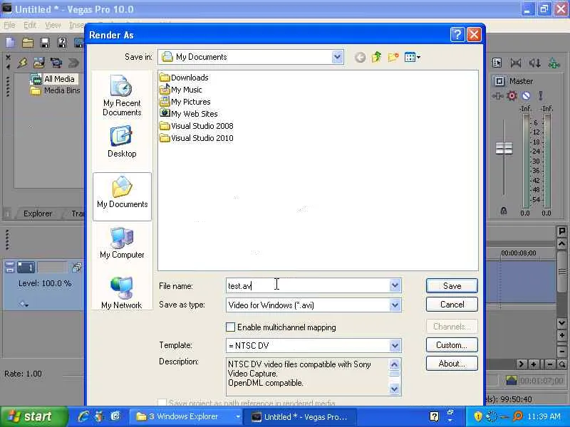Open My Network places shortcut
The height and width of the screenshot is (427, 570).
122,292
